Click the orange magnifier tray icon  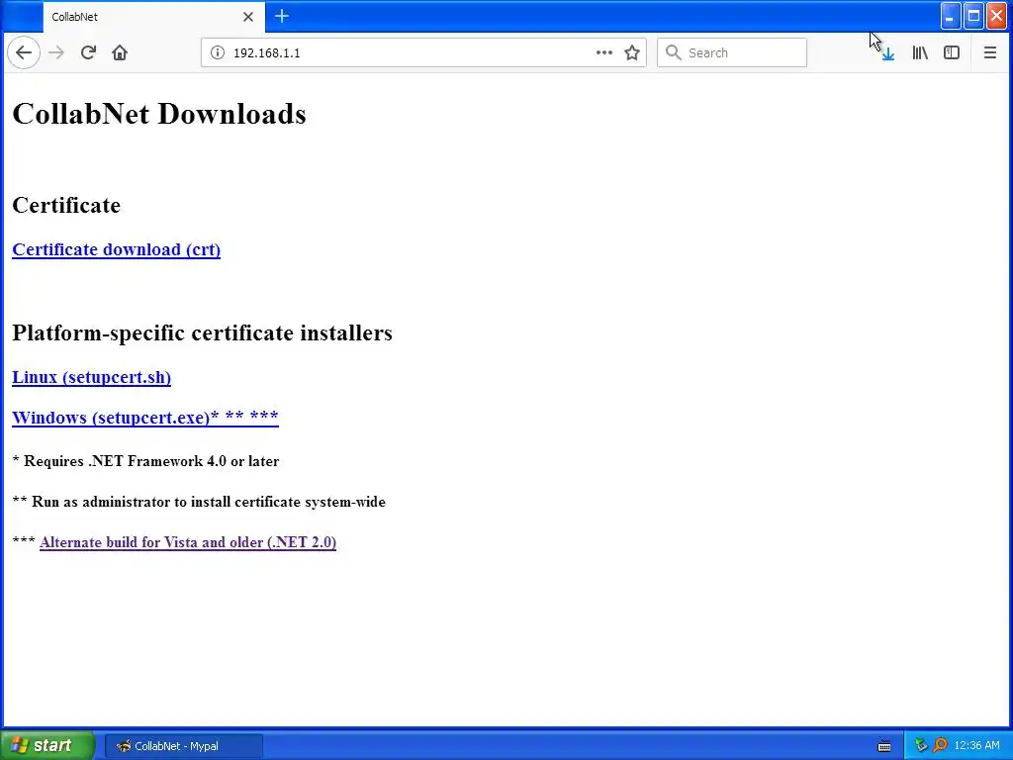(941, 746)
